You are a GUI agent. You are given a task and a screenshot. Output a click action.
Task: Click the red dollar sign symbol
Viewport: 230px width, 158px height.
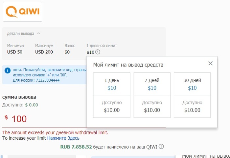point(6,117)
